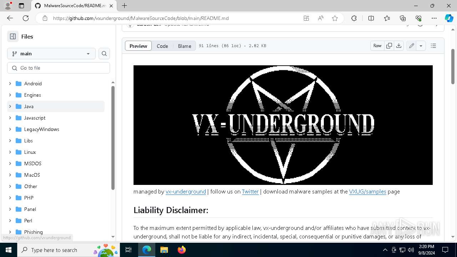457x257 pixels.
Task: Click the search files magnifier button
Action: tap(104, 54)
